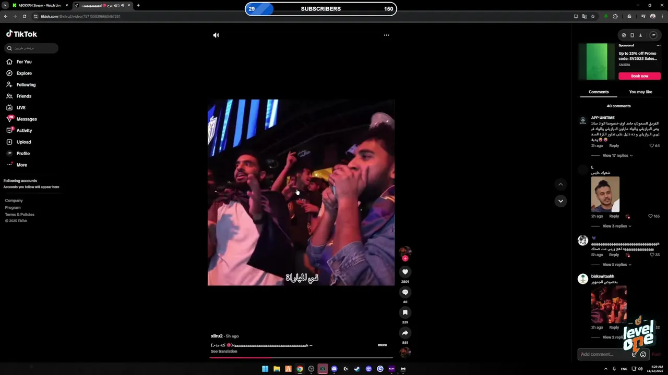The image size is (668, 375).
Task: Open the Following feed
Action: click(21, 85)
